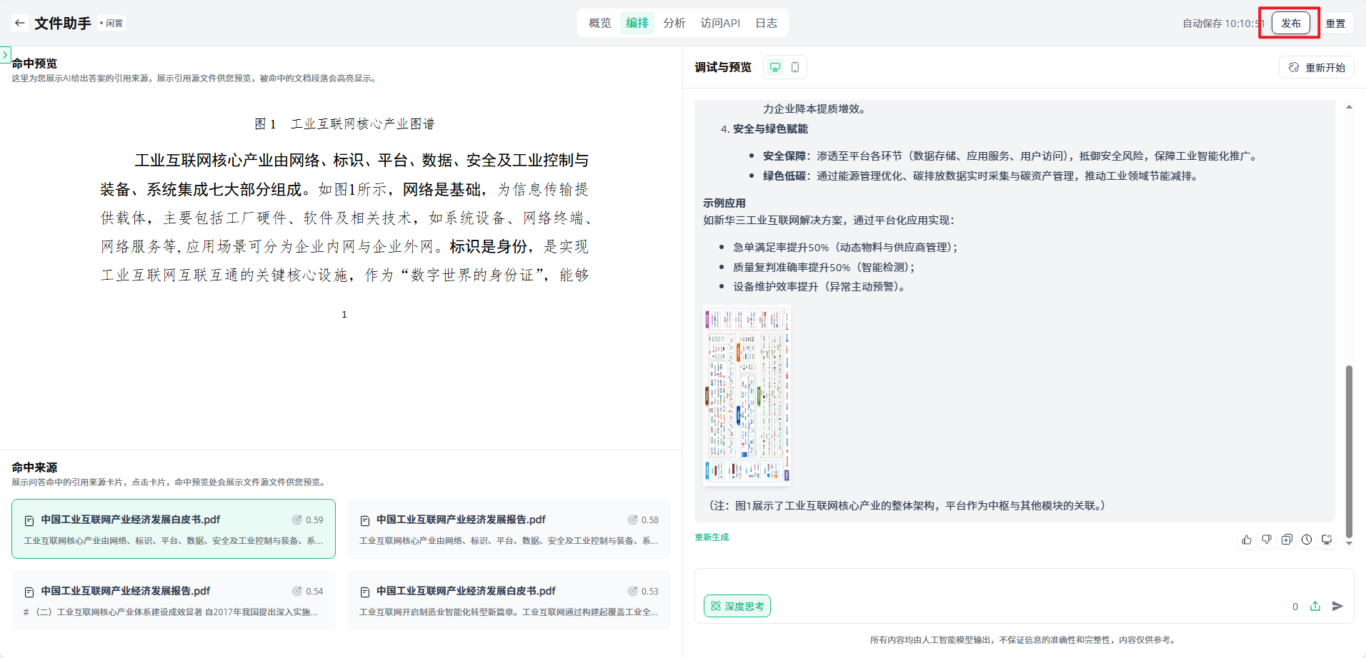Click the 发布 publish button

[x=1290, y=23]
